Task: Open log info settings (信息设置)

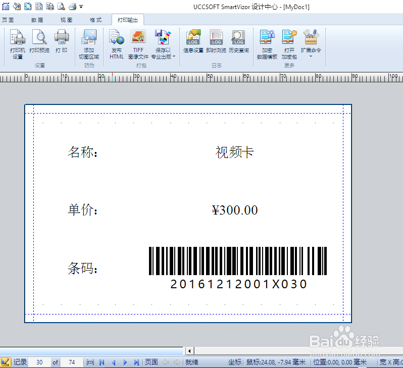Action: pyautogui.click(x=193, y=41)
